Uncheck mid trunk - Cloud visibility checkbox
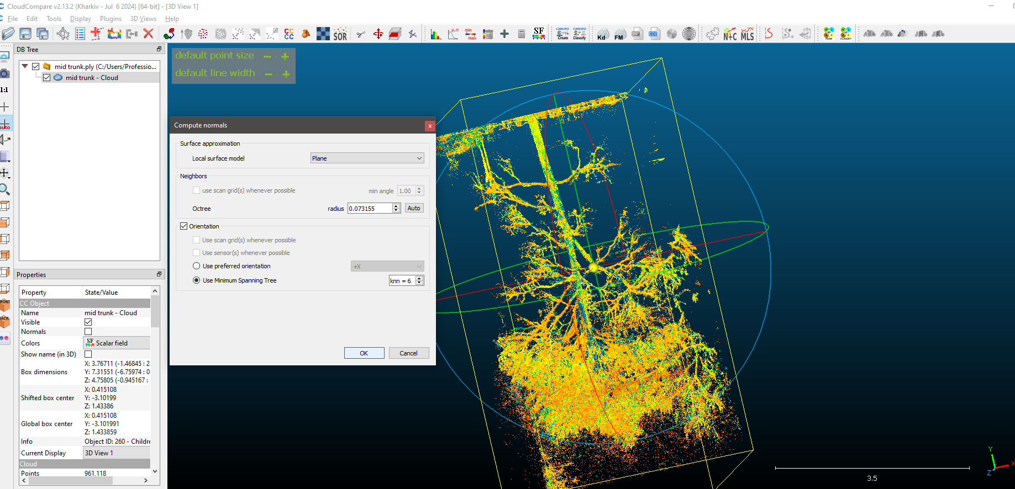This screenshot has height=489, width=1015. click(47, 78)
